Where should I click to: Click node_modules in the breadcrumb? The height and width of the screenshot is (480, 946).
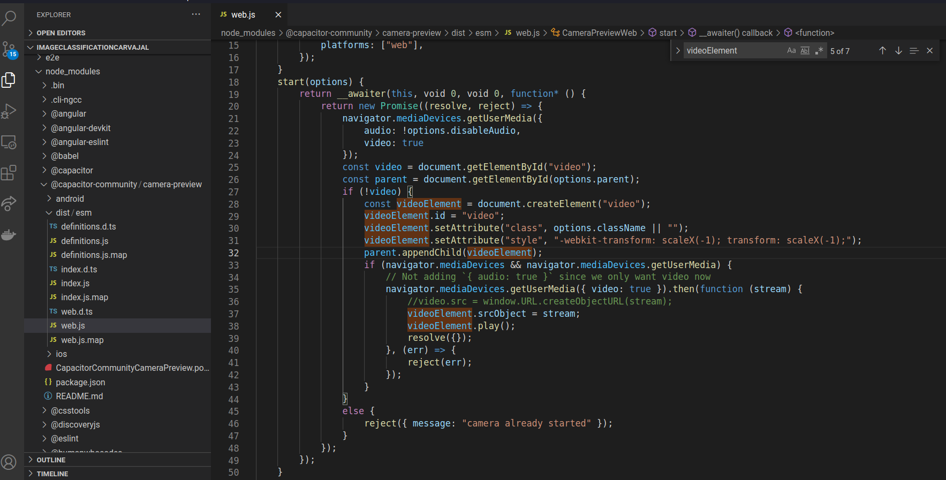pyautogui.click(x=248, y=33)
